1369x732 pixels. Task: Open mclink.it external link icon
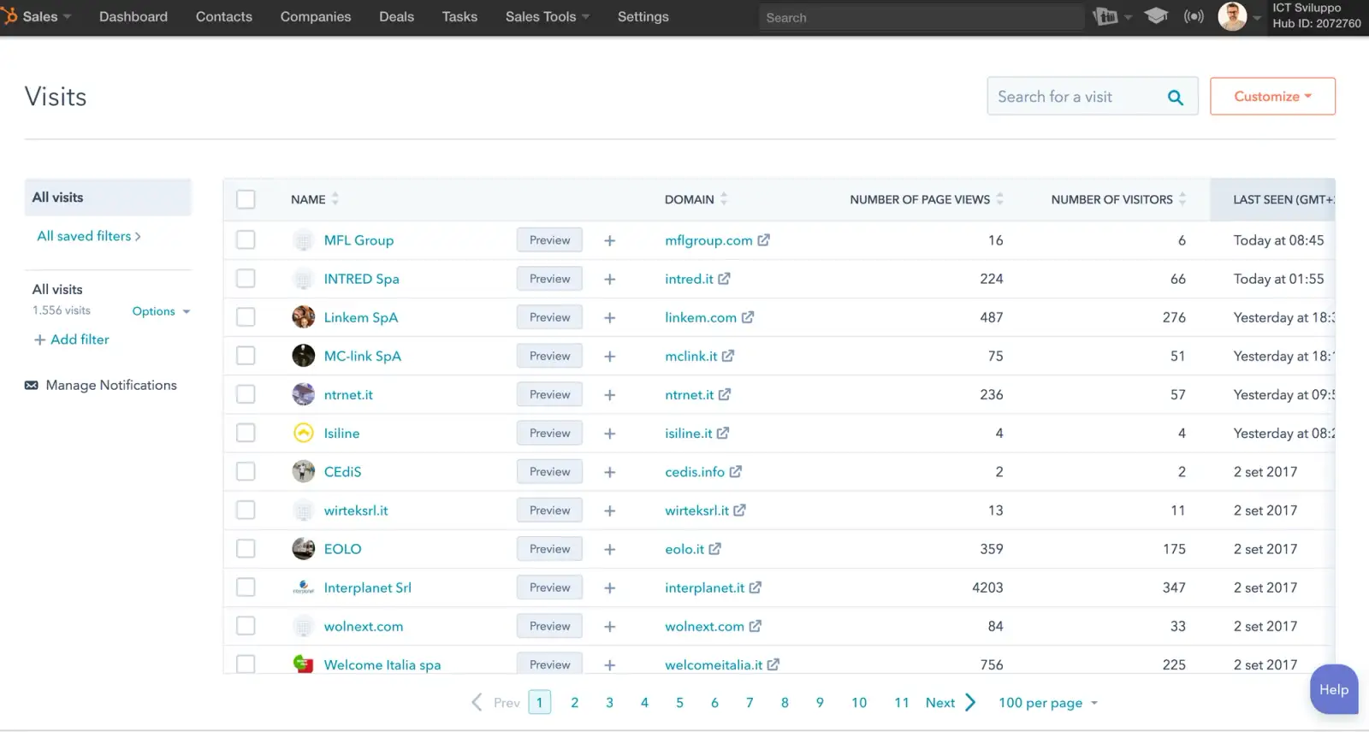coord(728,356)
